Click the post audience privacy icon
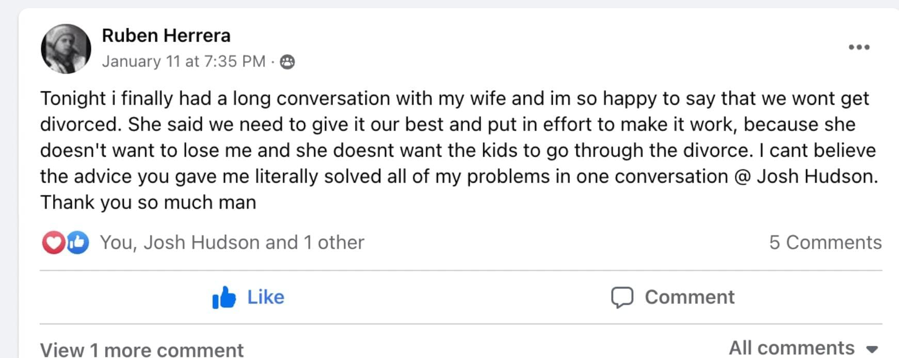899x358 pixels. click(x=287, y=62)
